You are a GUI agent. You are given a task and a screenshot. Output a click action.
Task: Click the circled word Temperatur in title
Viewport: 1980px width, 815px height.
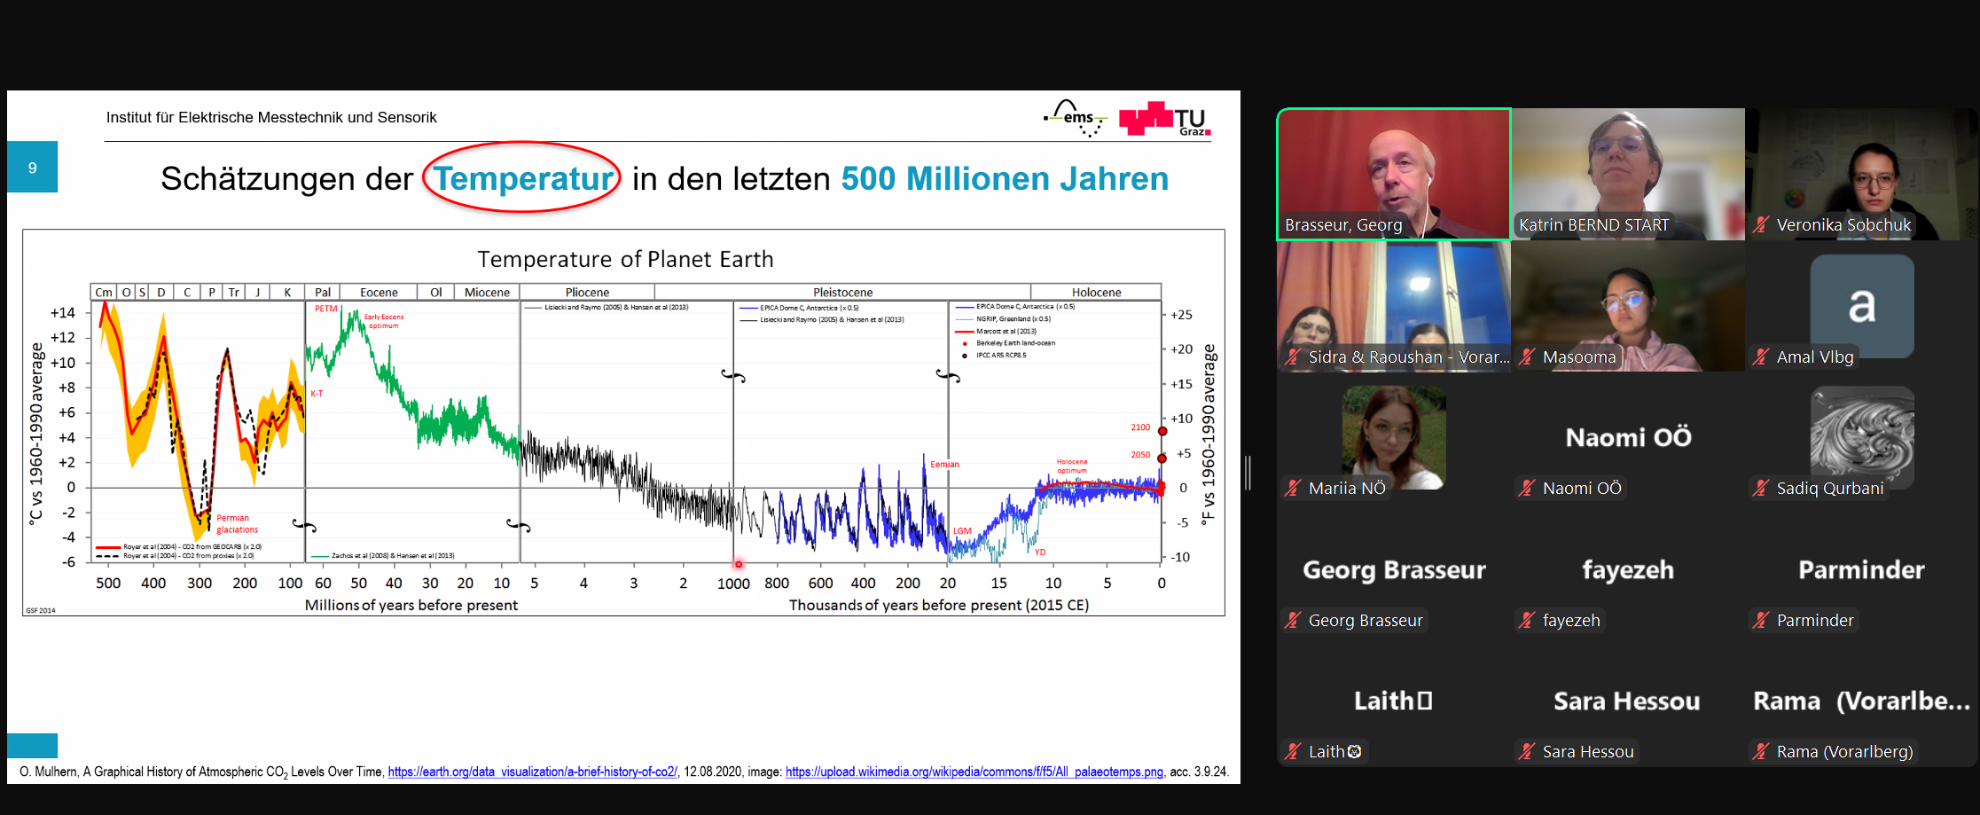pyautogui.click(x=523, y=178)
